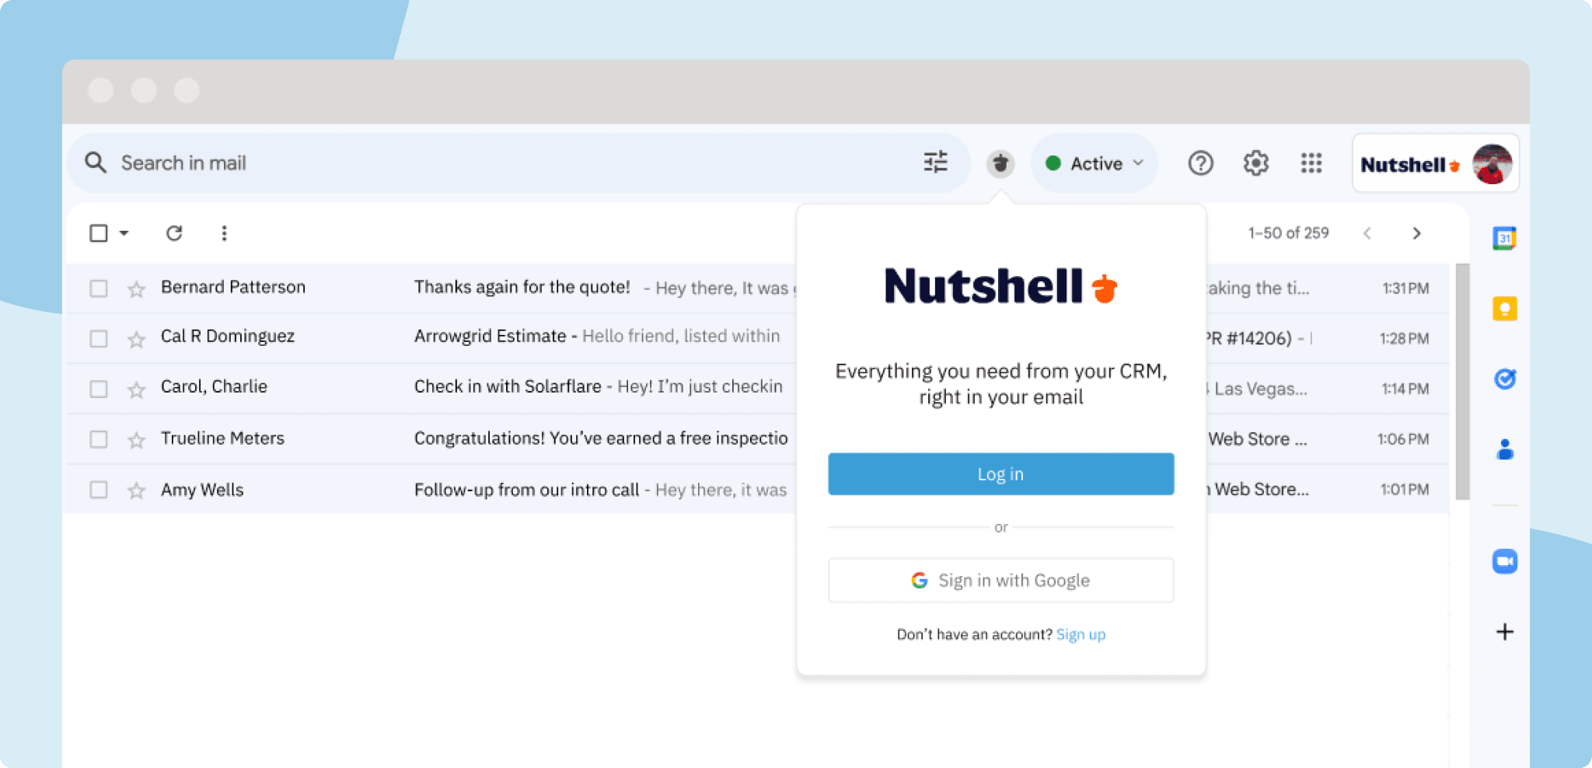Log in to Nutshell
1592x768 pixels.
(x=1000, y=473)
